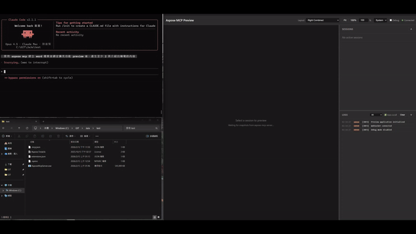Click the Explorer up-directory arrow
The width and height of the screenshot is (416, 234).
click(x=19, y=128)
